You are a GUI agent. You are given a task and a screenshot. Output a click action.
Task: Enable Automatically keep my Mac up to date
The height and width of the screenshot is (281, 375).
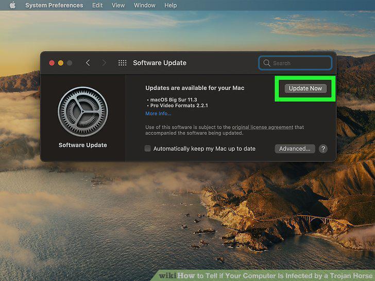pos(147,148)
